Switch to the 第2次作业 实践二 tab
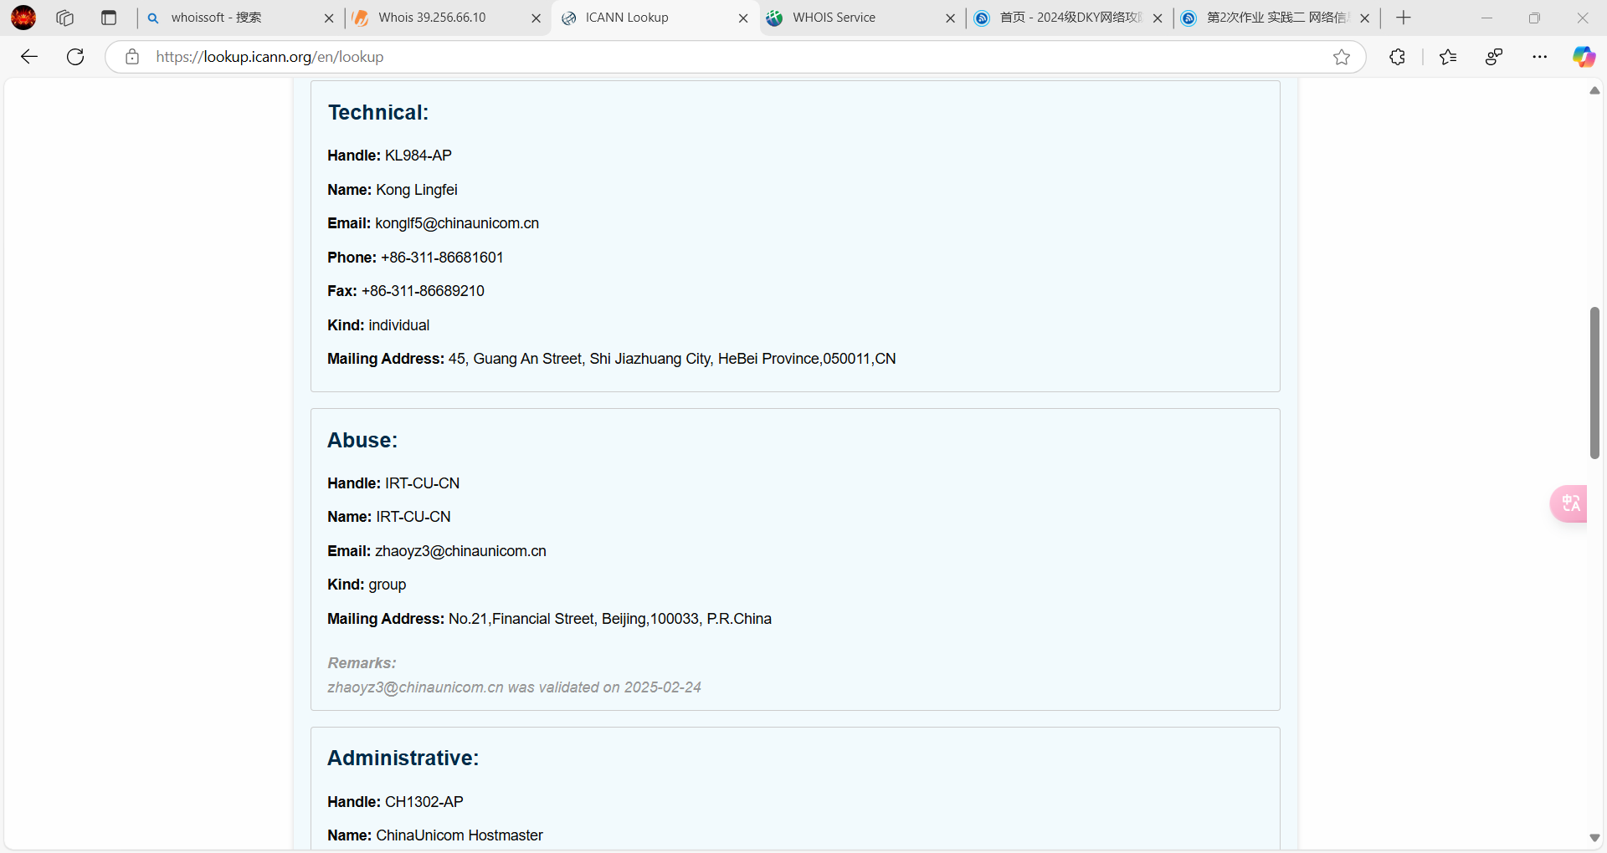This screenshot has width=1607, height=853. click(1276, 18)
